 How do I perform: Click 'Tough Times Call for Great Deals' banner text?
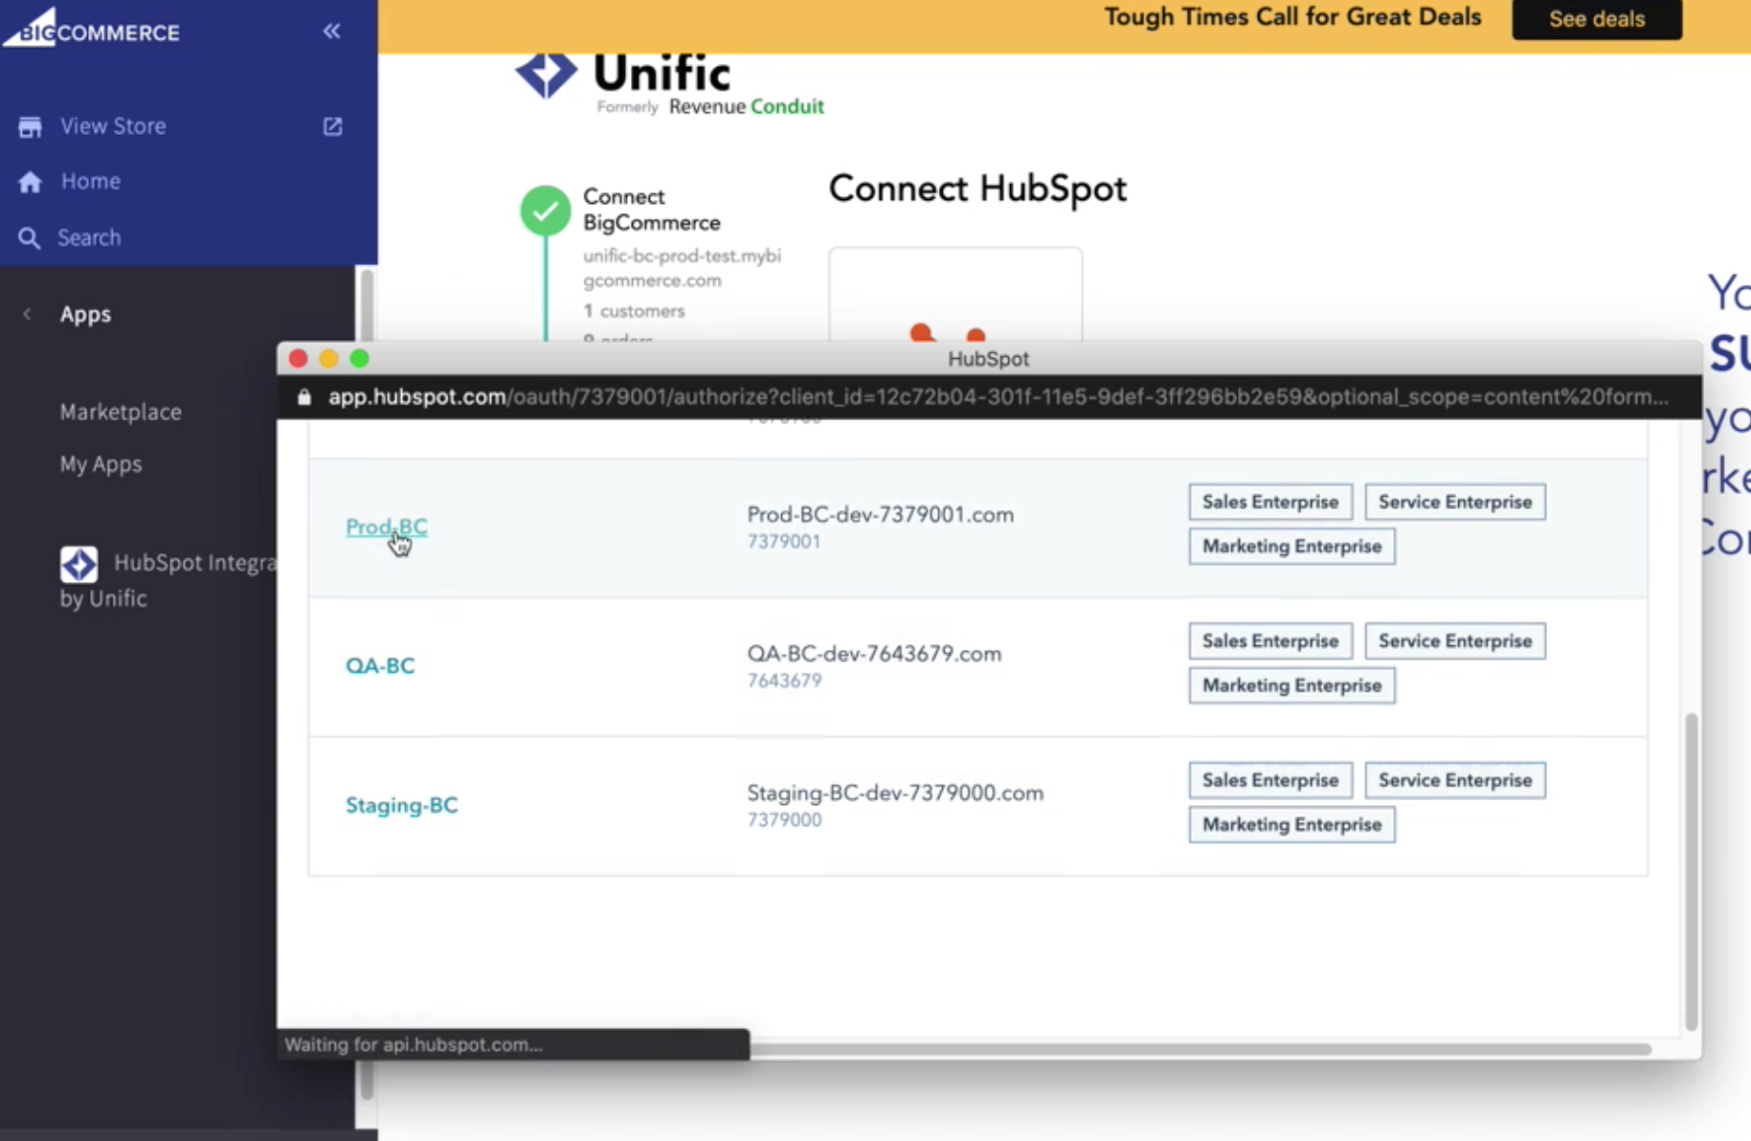[1292, 17]
